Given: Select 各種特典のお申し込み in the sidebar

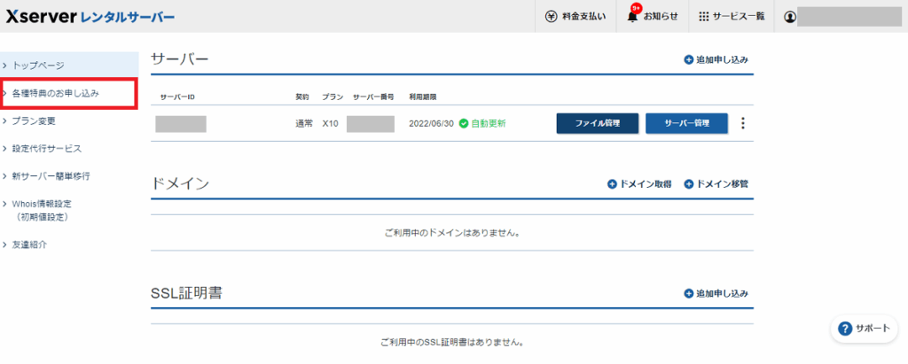Looking at the screenshot, I should click(x=55, y=93).
